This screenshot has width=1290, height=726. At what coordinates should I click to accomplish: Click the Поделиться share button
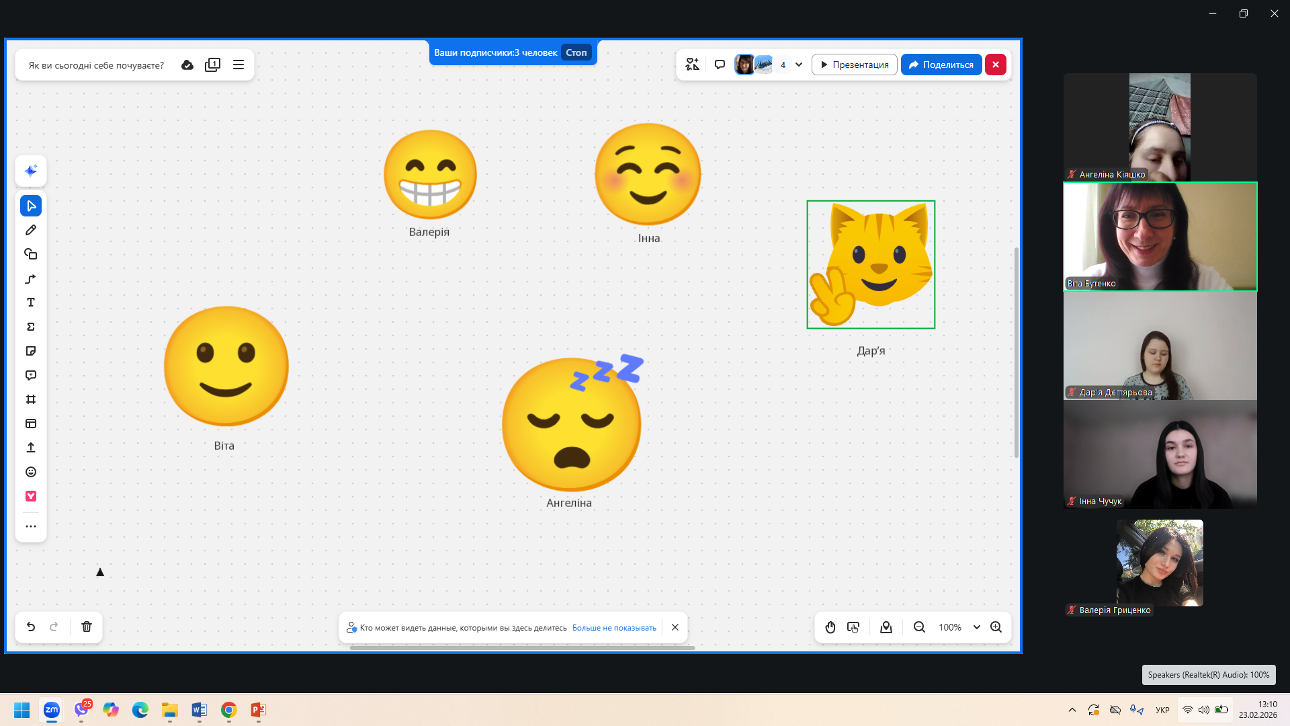point(941,65)
